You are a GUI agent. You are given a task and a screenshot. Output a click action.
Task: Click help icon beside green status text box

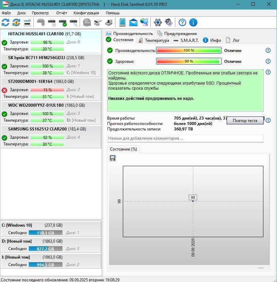pyautogui.click(x=268, y=72)
